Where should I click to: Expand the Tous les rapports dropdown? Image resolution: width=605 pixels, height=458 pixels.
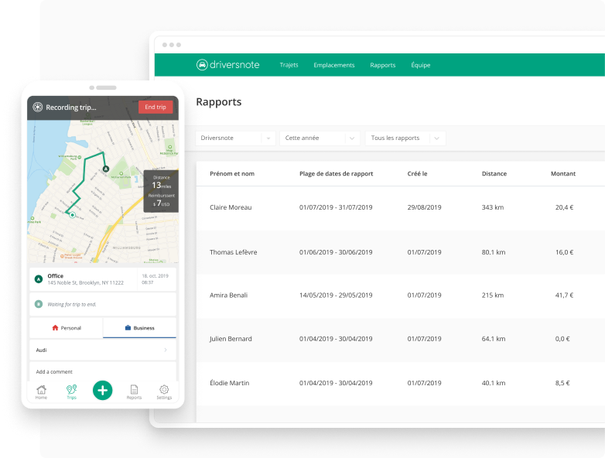click(405, 138)
